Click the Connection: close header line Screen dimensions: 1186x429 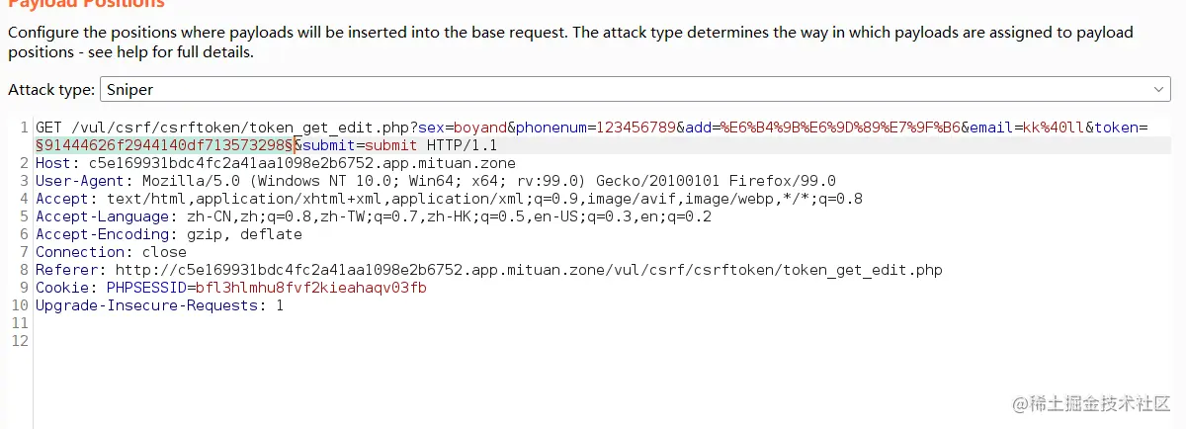pos(111,252)
